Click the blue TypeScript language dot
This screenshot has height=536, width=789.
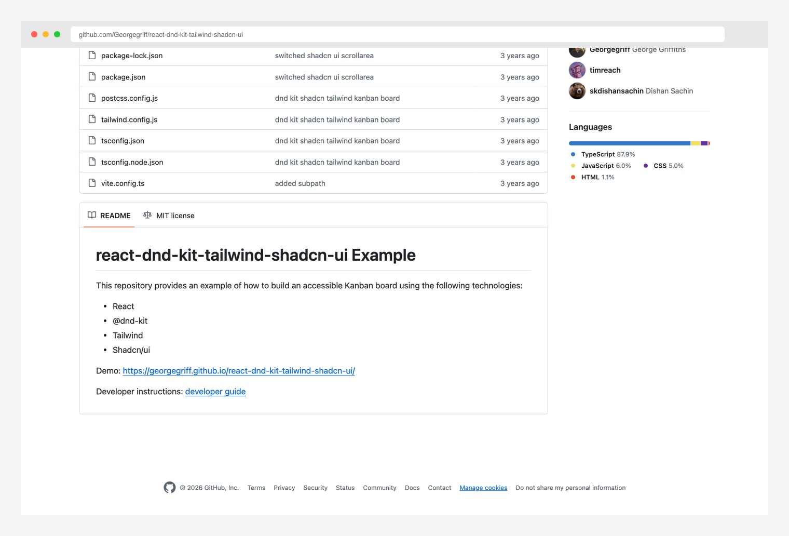click(x=573, y=154)
